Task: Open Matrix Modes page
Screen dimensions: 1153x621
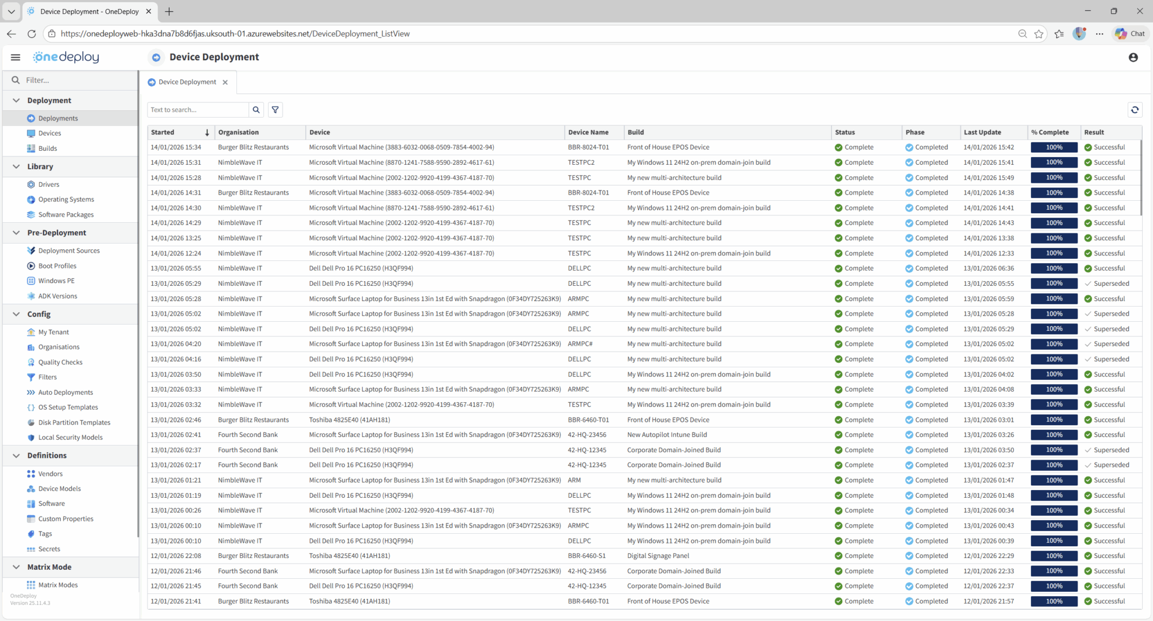Action: (x=57, y=585)
